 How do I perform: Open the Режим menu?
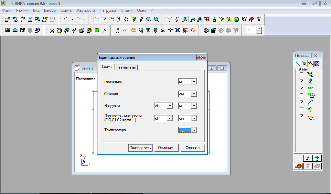tap(22, 10)
